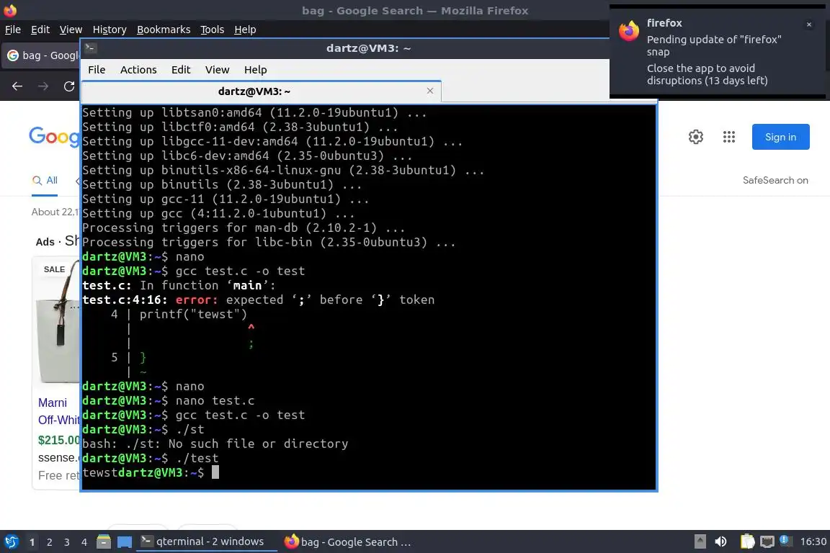The image size is (830, 553).
Task: Select the dartz@VM3: ~ terminal tab
Action: pos(262,91)
